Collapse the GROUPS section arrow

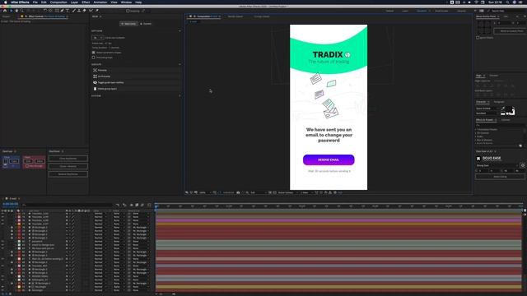coord(180,64)
